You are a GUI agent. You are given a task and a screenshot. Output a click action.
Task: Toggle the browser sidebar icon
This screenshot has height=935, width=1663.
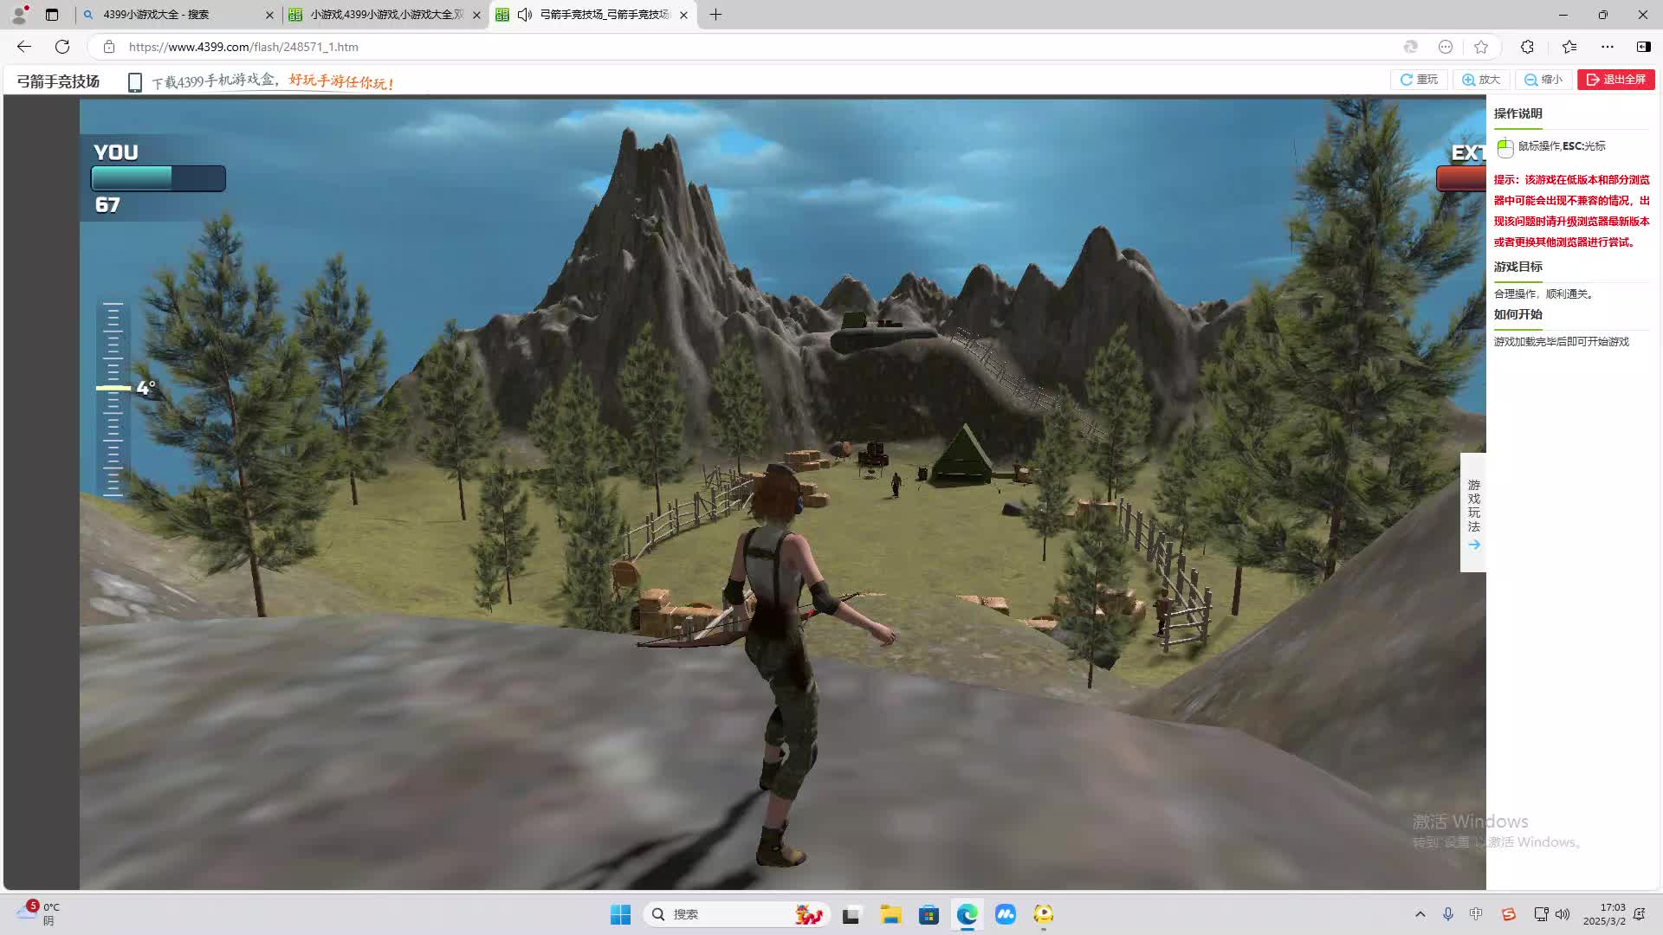point(1643,47)
